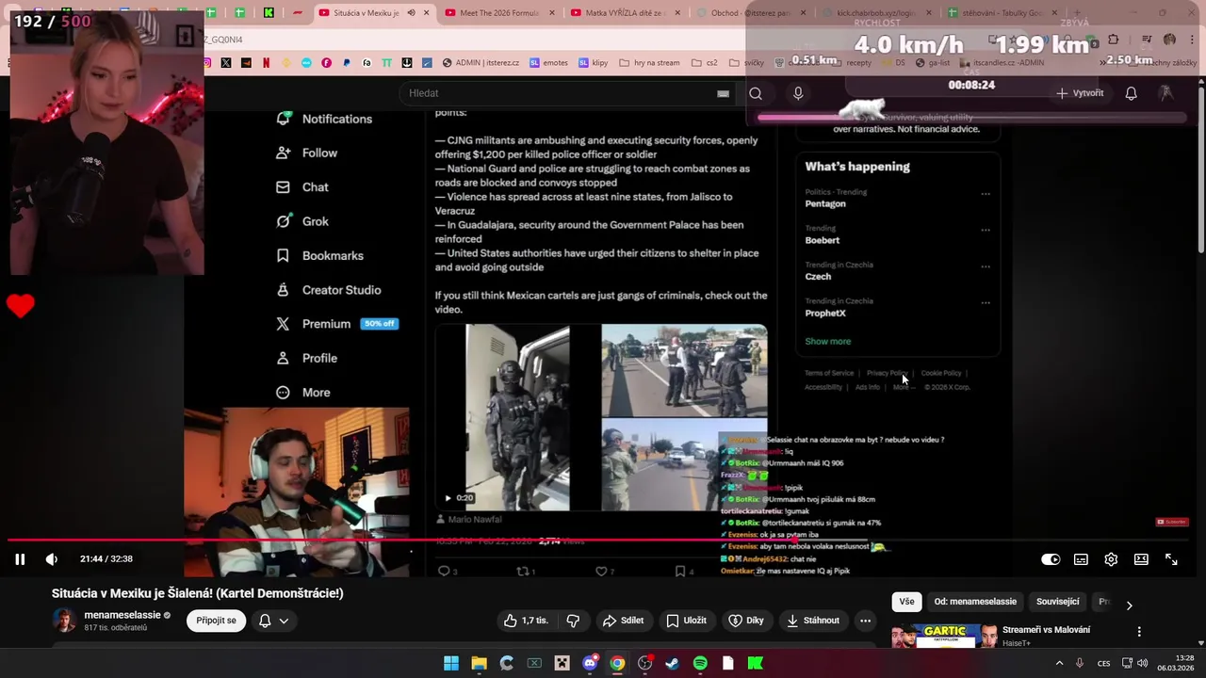Open green Kick app on taskbar
The width and height of the screenshot is (1206, 678).
tap(756, 664)
